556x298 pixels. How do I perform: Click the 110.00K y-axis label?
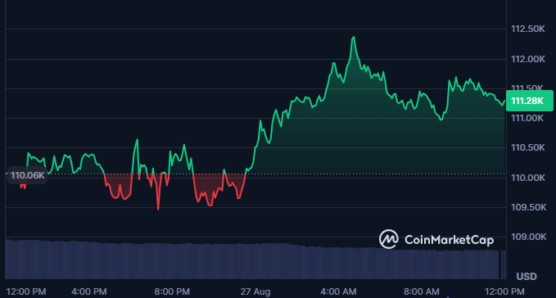pos(527,178)
